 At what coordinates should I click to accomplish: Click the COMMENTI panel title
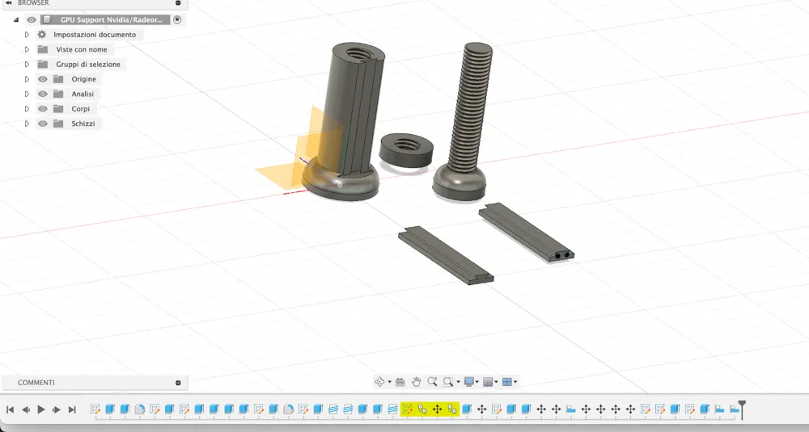pyautogui.click(x=36, y=383)
